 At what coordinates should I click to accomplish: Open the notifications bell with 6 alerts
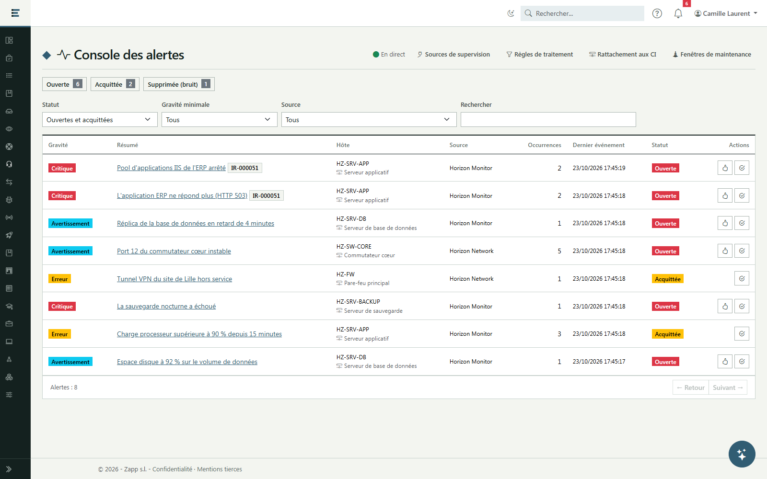pyautogui.click(x=678, y=13)
